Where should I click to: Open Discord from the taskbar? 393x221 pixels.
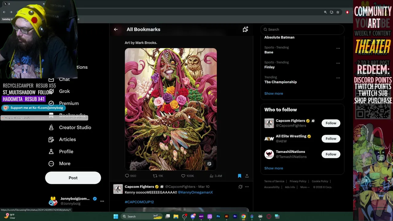tap(193, 216)
